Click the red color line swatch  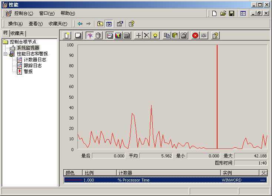click(73, 180)
